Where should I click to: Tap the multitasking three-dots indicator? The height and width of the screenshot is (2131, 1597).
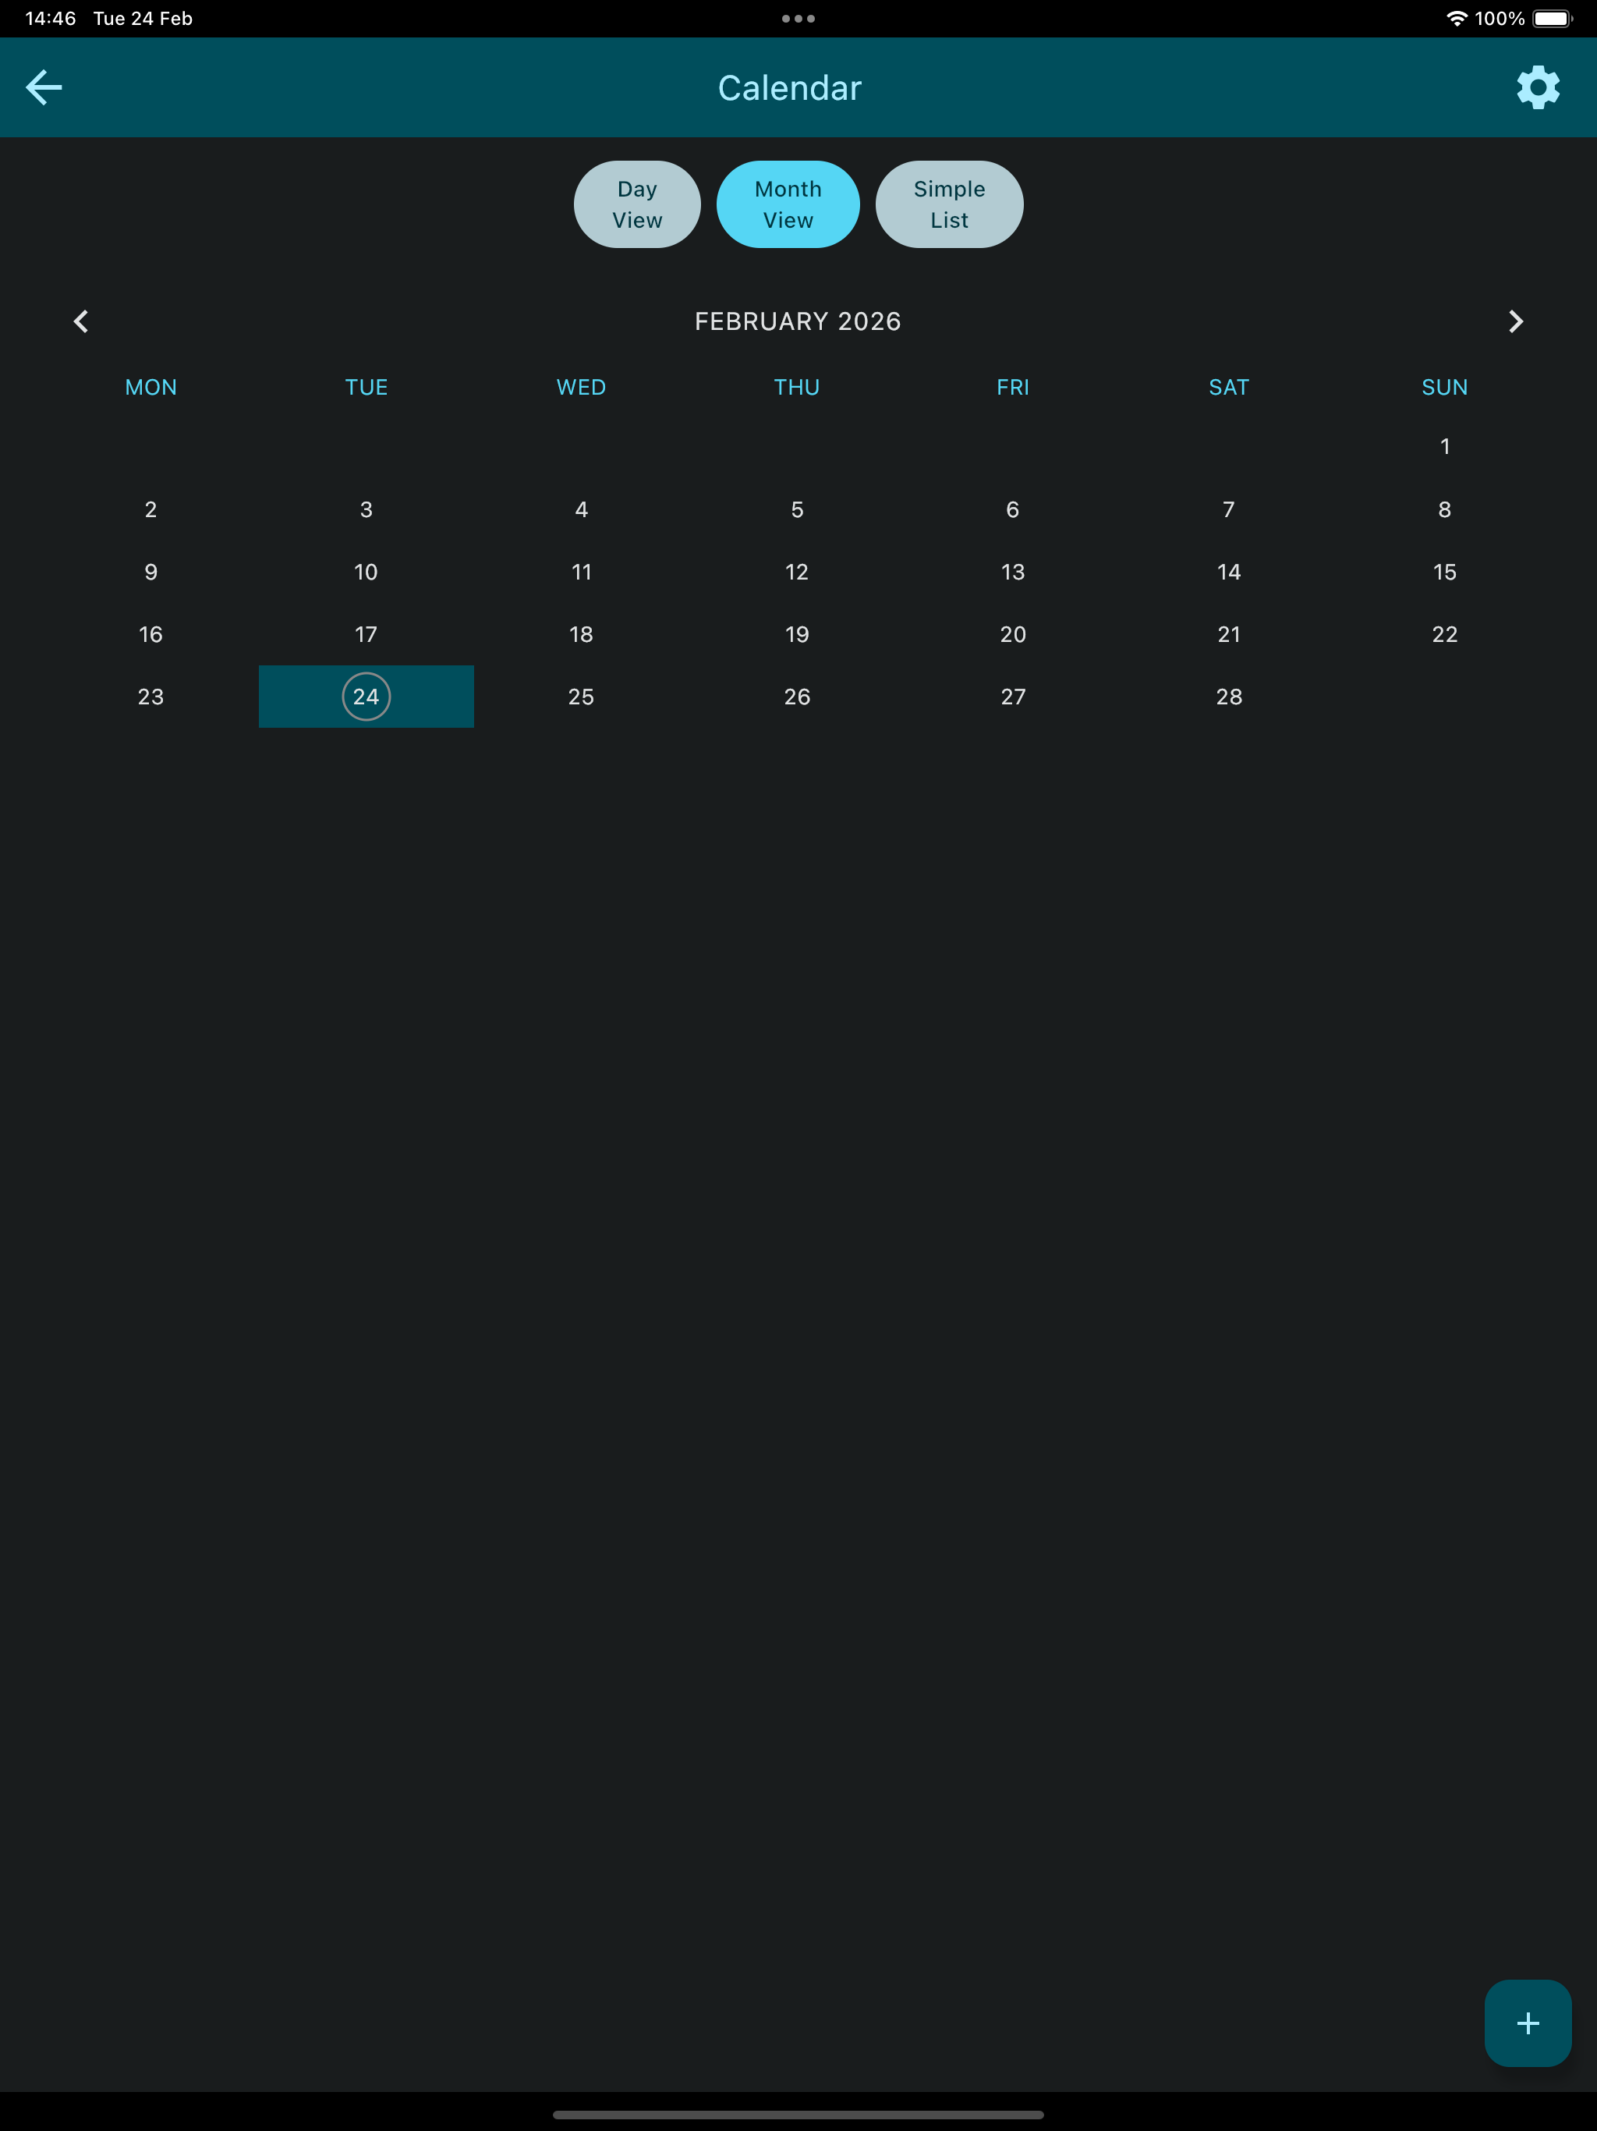point(798,18)
